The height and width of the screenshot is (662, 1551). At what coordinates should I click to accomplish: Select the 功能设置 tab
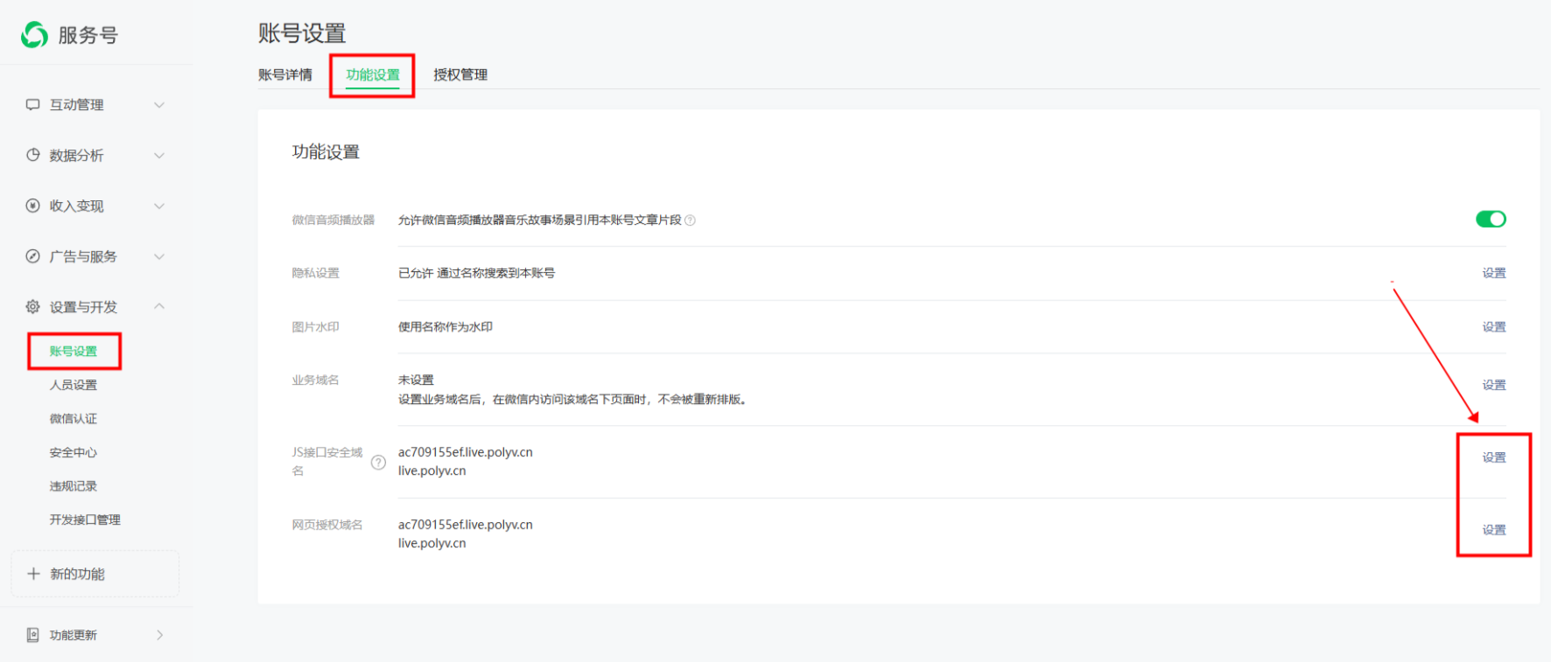tap(373, 75)
